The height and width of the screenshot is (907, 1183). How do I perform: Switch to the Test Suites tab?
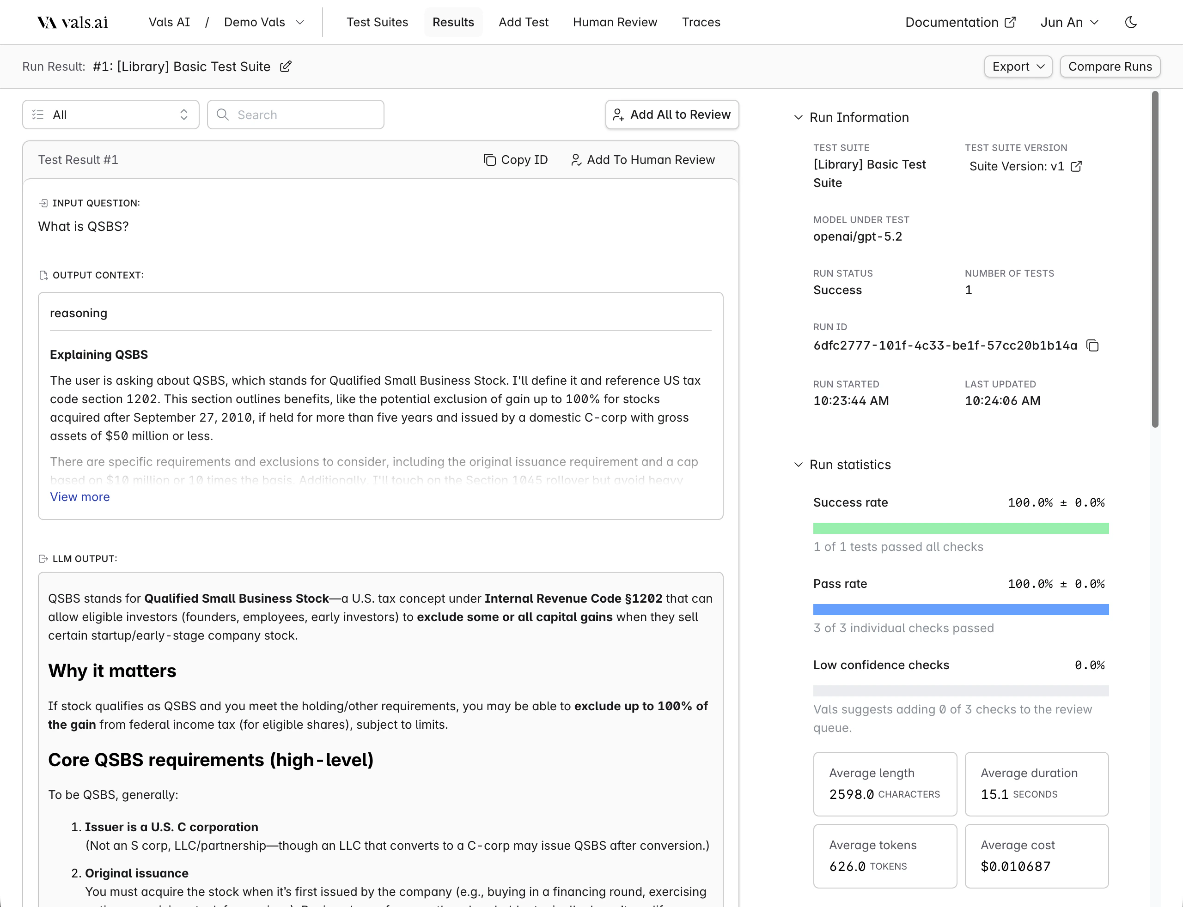377,22
